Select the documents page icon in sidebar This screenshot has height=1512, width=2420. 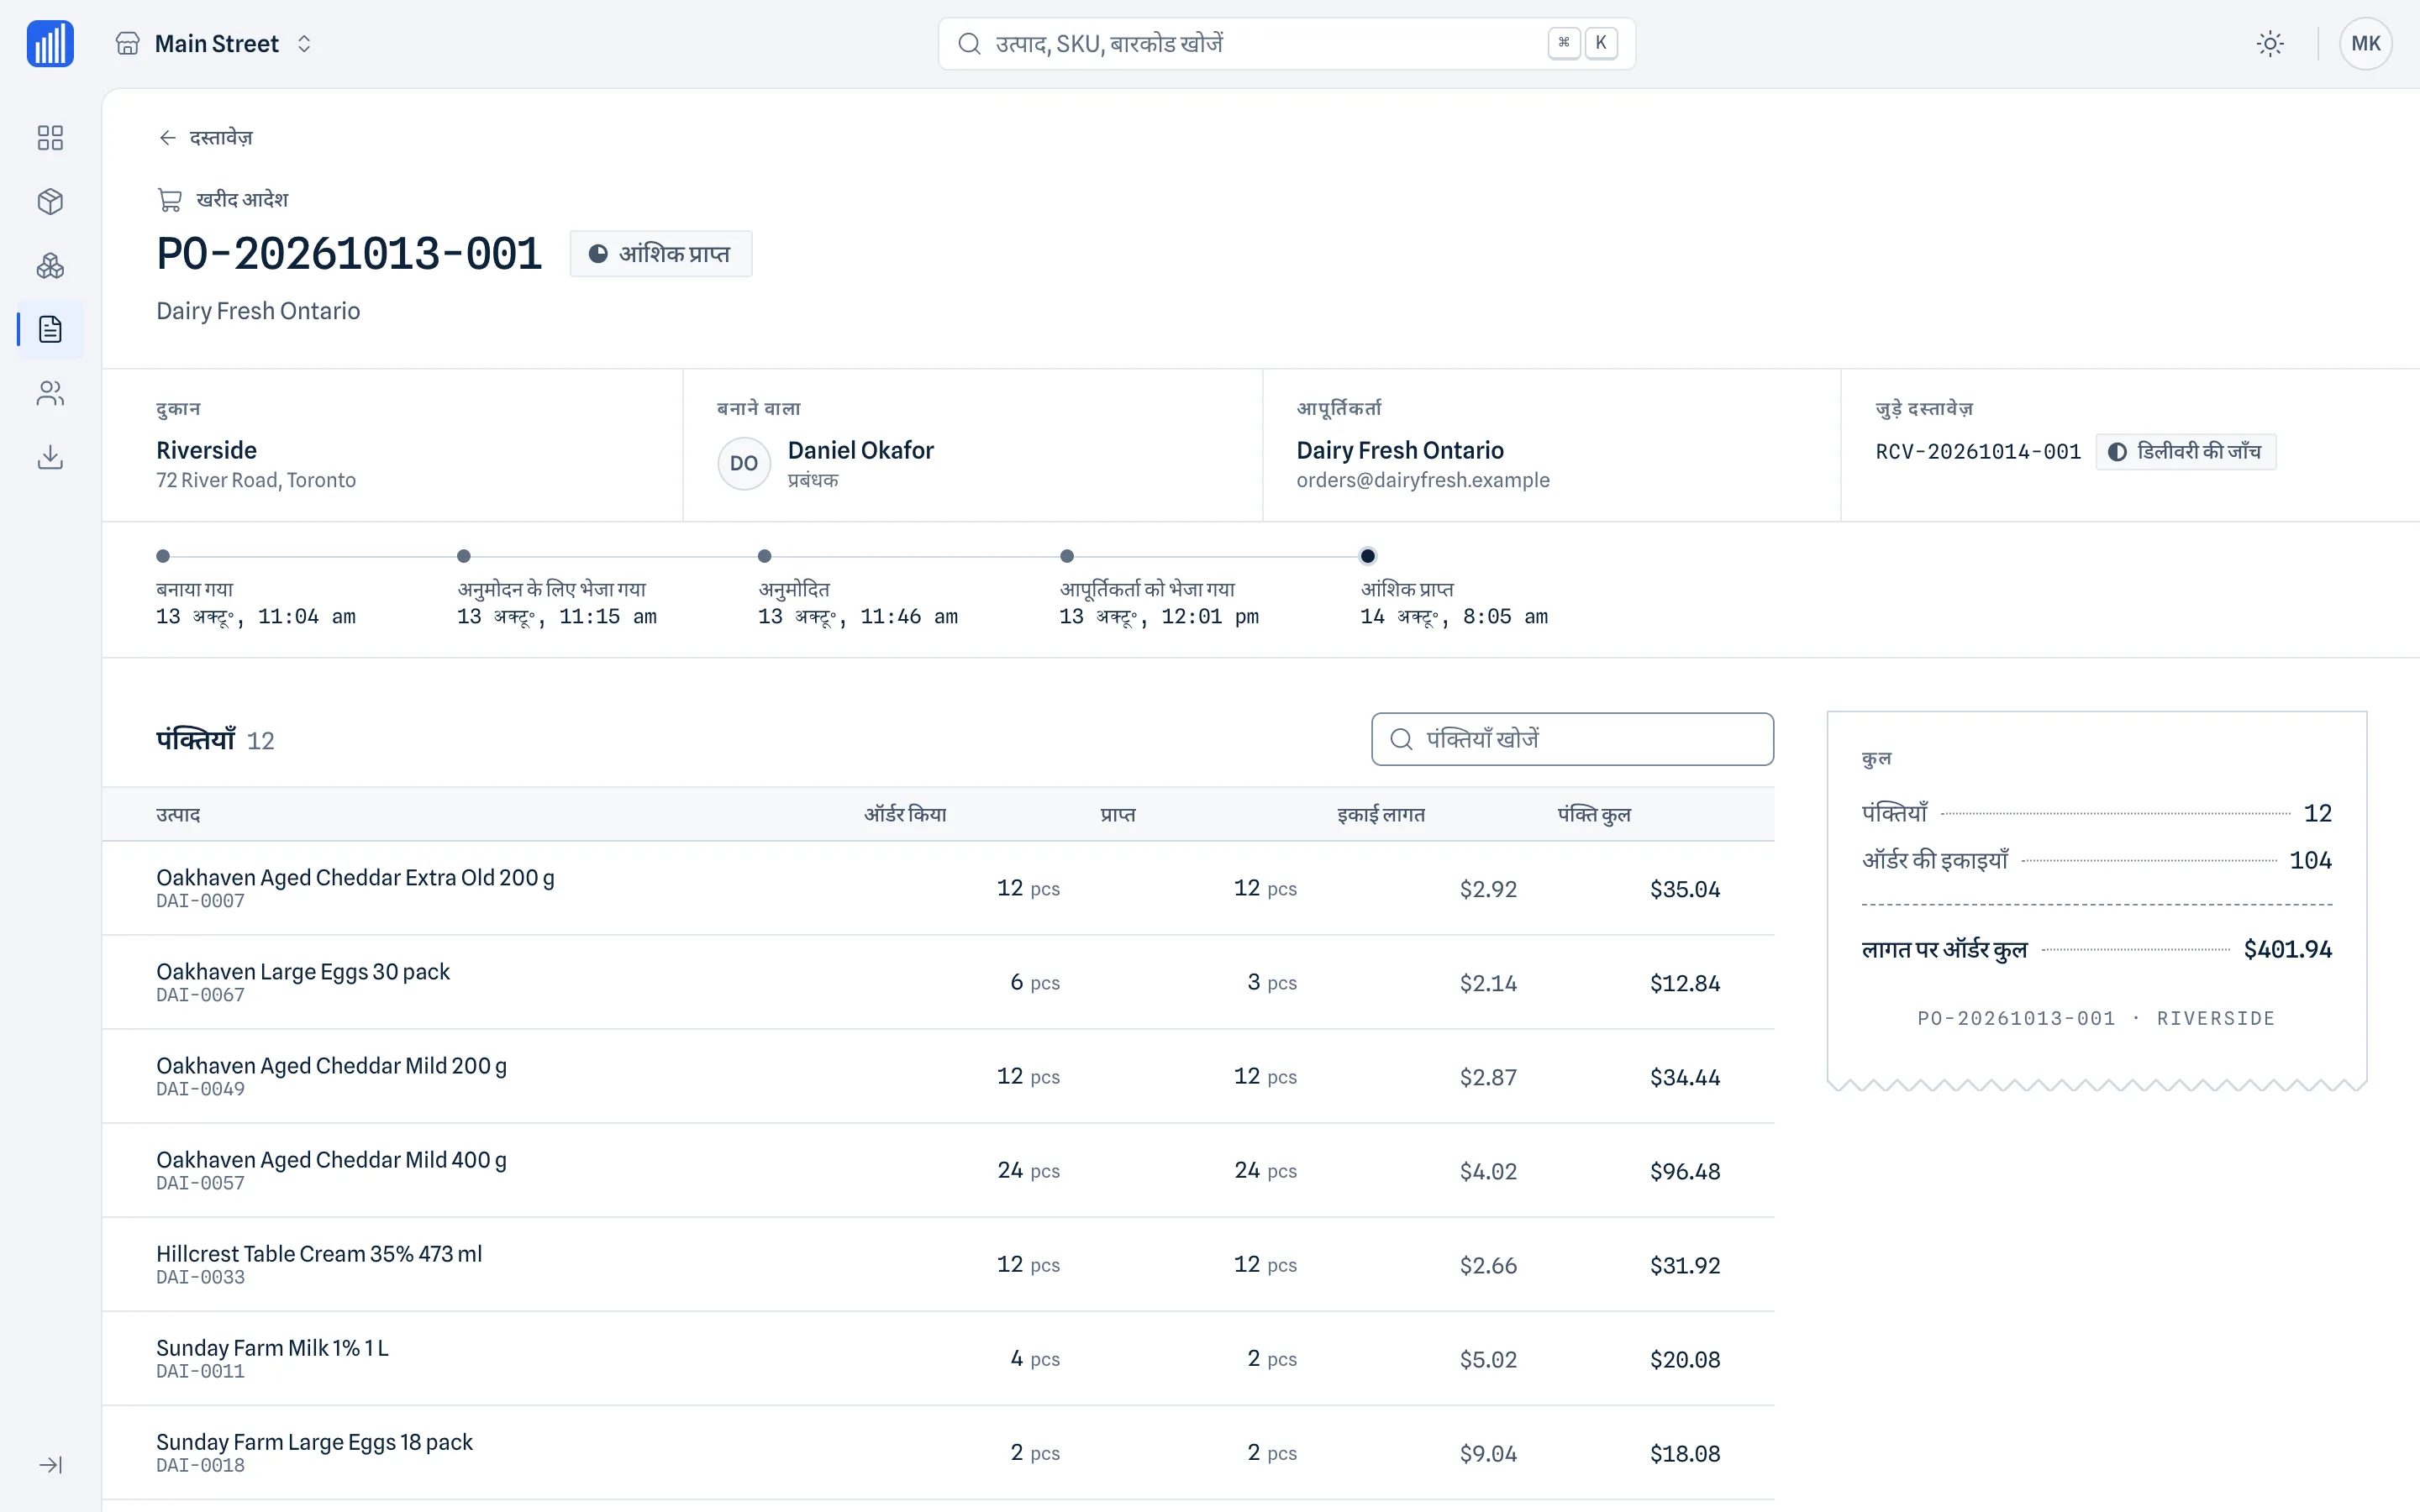coord(50,329)
